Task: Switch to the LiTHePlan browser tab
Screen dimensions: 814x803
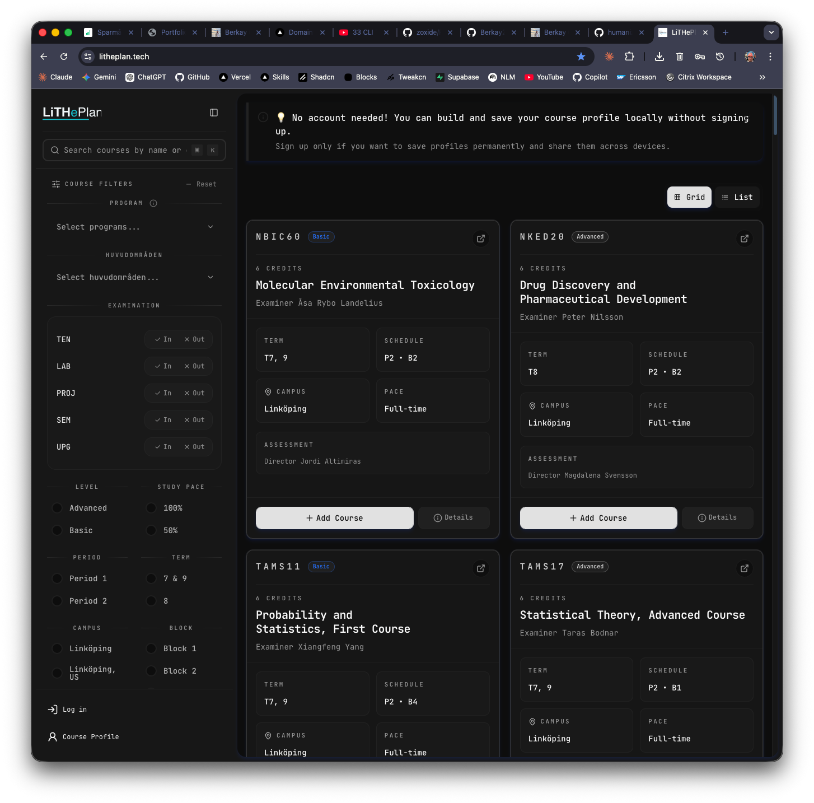Action: [x=682, y=32]
